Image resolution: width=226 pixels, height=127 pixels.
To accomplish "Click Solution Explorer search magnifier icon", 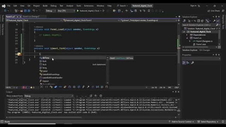I will coord(217,25).
